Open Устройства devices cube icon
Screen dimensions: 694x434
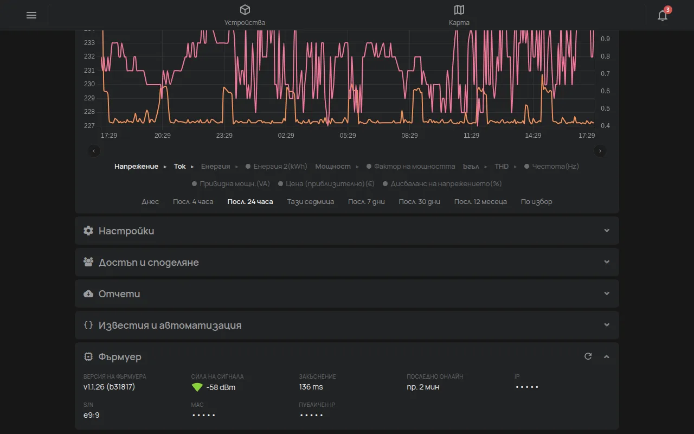coord(245,10)
